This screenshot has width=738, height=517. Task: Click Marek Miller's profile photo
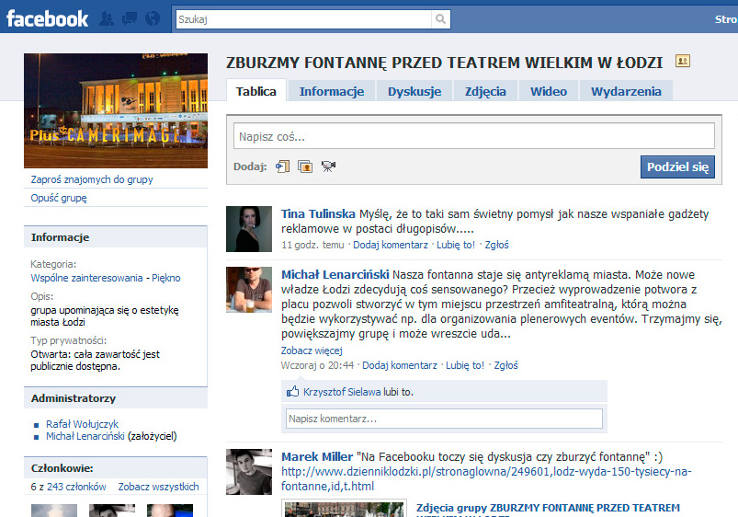point(249,471)
